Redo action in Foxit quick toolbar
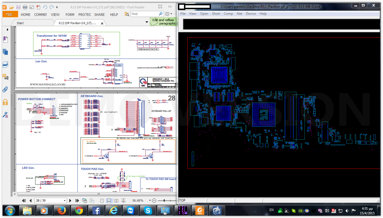Screen dimensions: 383x218 51,7
